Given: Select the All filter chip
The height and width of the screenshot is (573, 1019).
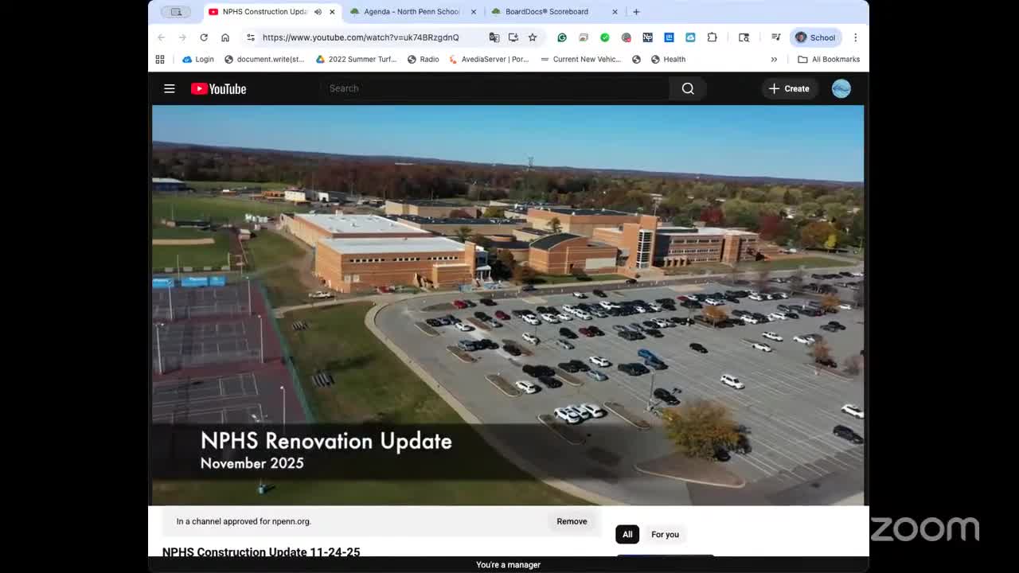Looking at the screenshot, I should click(x=627, y=534).
